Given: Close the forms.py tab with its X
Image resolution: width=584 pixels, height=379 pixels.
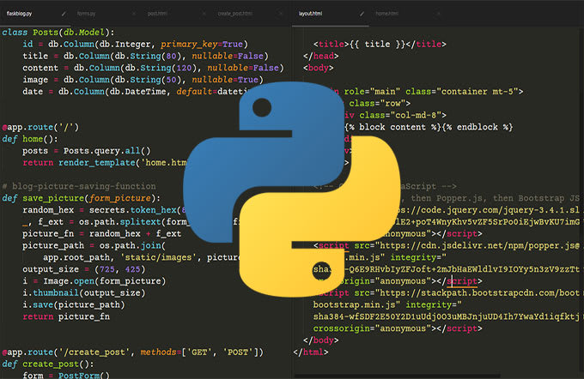Looking at the screenshot, I should [x=134, y=14].
